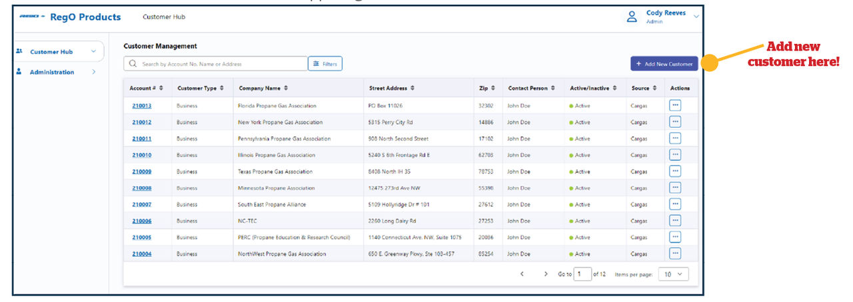This screenshot has width=853, height=302.
Task: Open actions menu for South East Propane Alliance
Action: (675, 204)
